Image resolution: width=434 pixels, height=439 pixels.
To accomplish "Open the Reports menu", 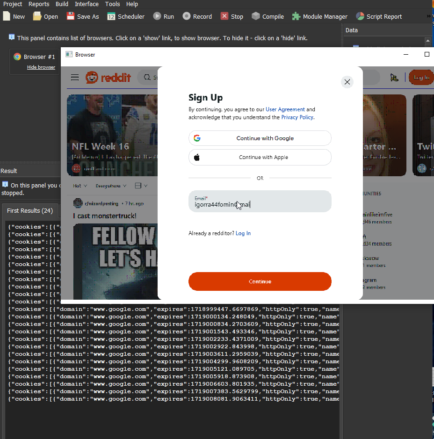I will click(x=39, y=4).
